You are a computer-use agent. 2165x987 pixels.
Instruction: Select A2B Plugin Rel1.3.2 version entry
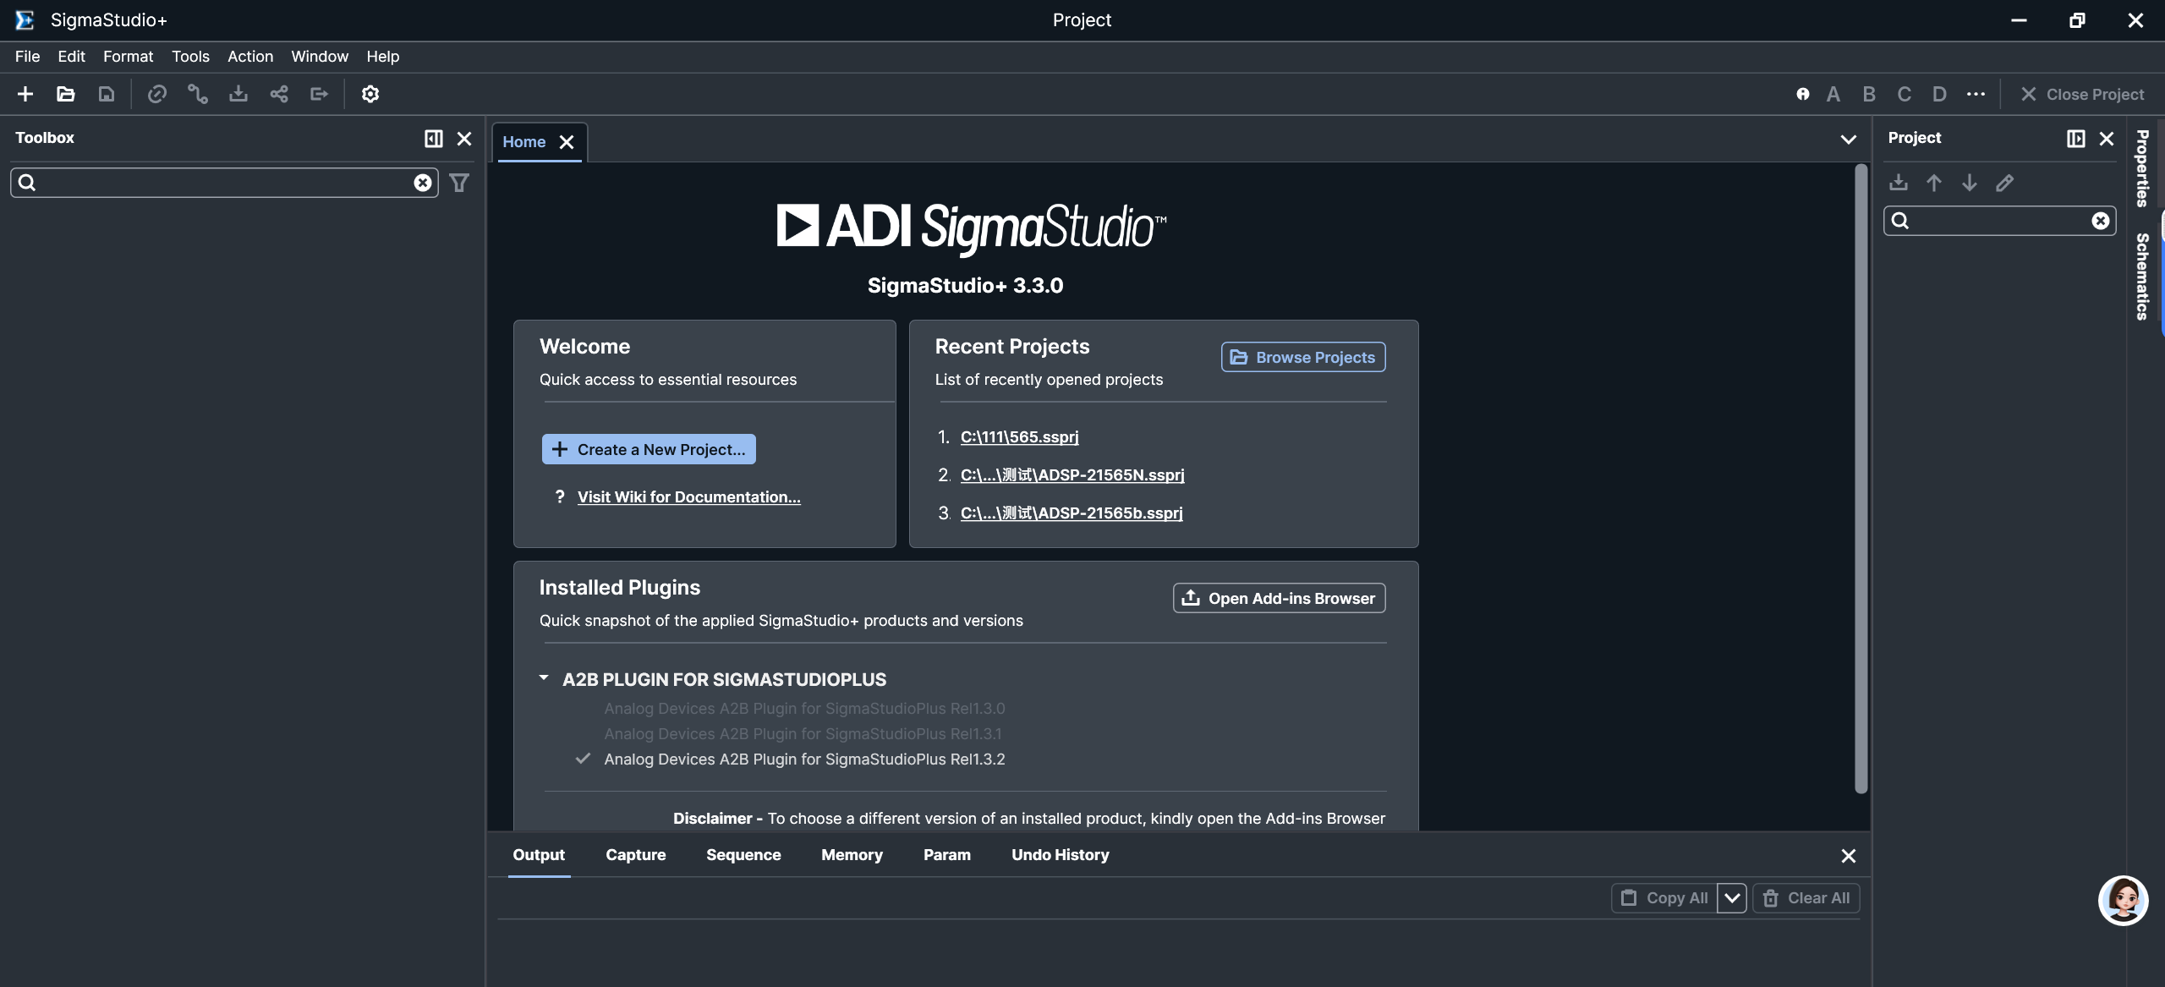(803, 759)
